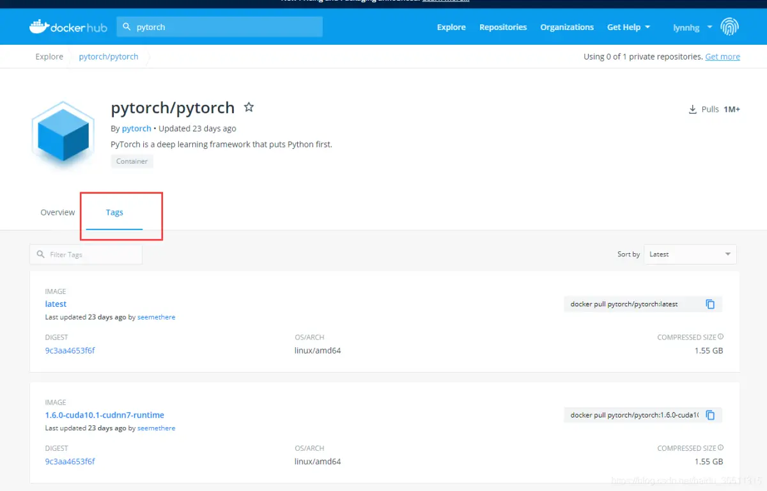Click the fingerprint avatar icon
Viewport: 767px width, 491px height.
[x=729, y=27]
